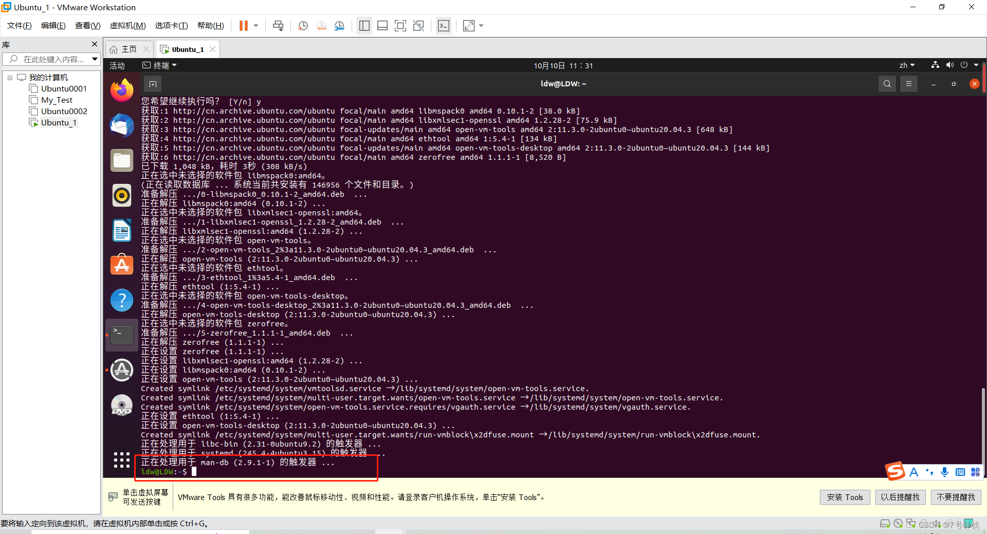
Task: Click the 不要提醒我 button
Action: point(956,497)
